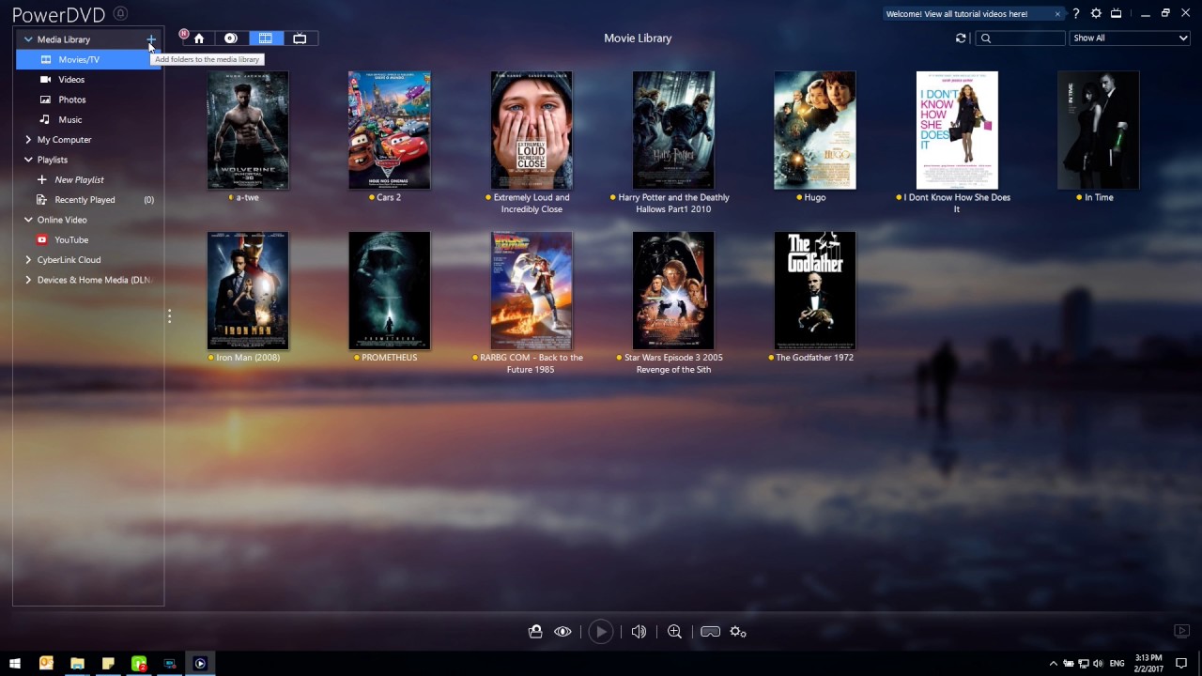Click the system tray volume icon
The height and width of the screenshot is (676, 1202).
click(1098, 664)
